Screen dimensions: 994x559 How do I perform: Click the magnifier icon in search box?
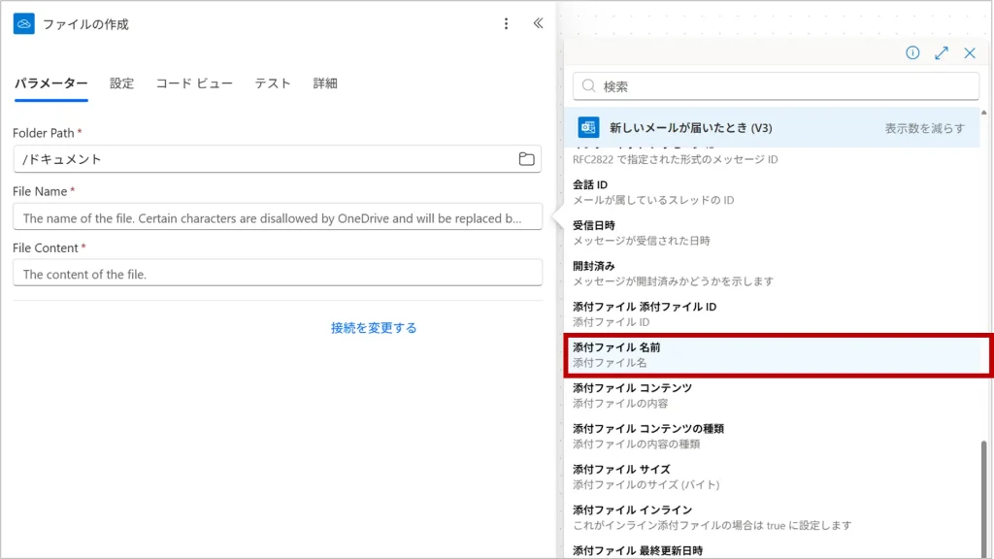(588, 86)
